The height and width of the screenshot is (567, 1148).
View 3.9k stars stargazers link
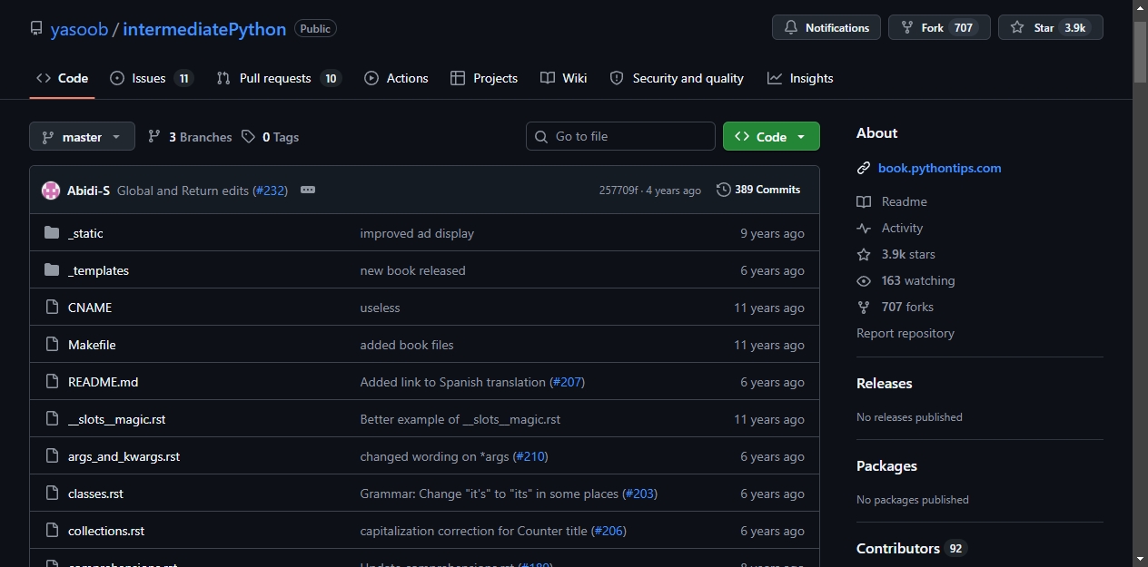click(896, 254)
